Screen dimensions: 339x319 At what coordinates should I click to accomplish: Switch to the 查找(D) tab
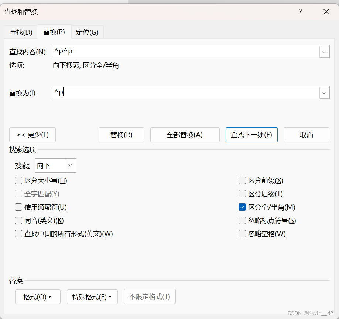pos(21,32)
